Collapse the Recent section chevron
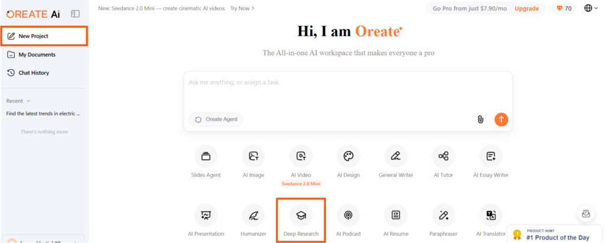Screen dimensions: 605x243 coord(28,101)
